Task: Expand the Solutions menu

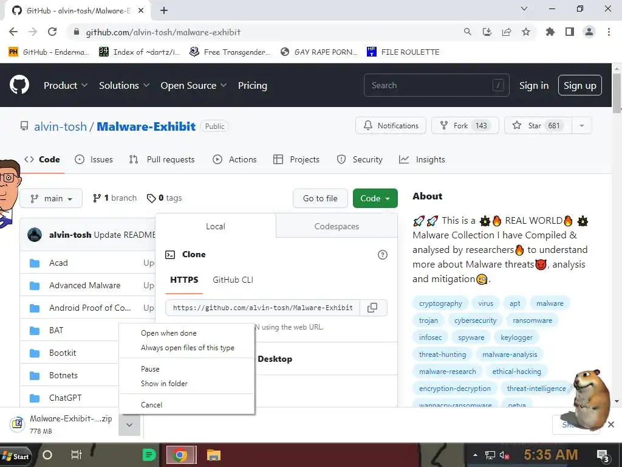Action: 124,85
